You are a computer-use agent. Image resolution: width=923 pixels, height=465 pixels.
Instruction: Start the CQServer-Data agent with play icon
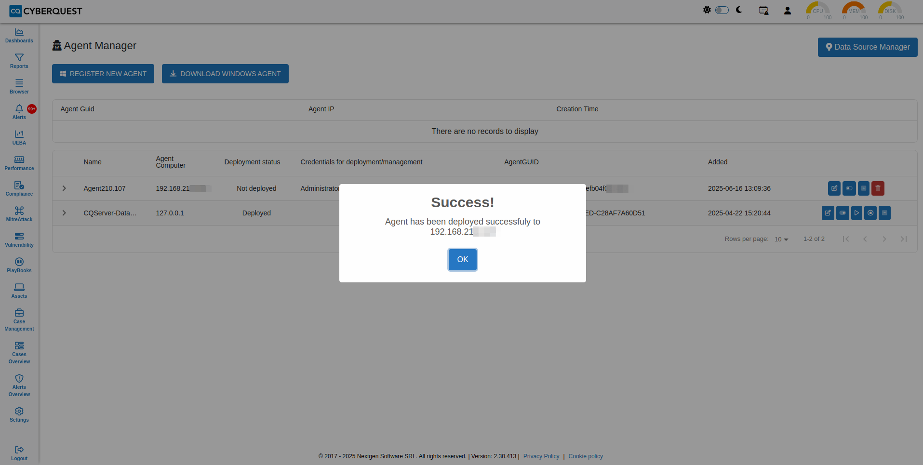pyautogui.click(x=856, y=213)
